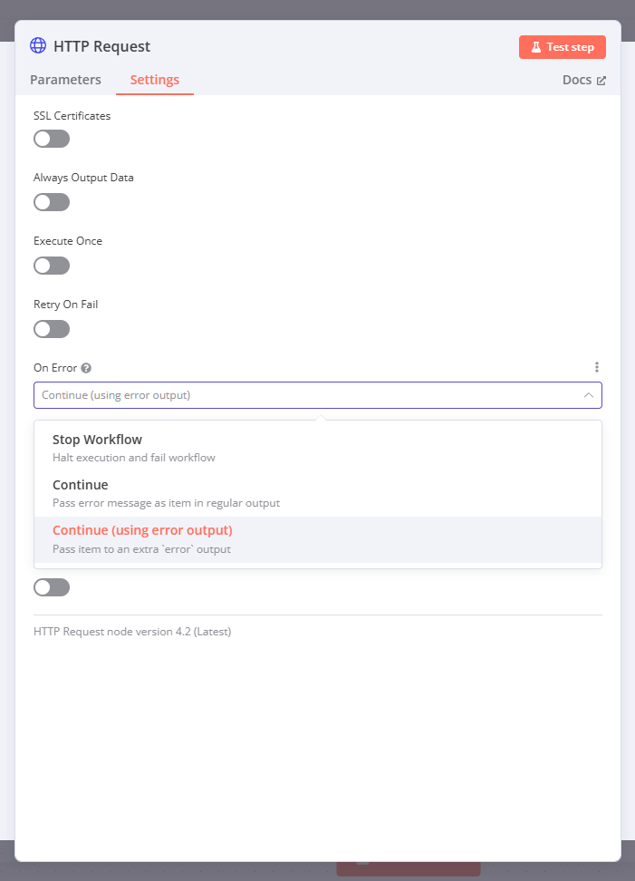
Task: Turn on Always Output Data
Action: tap(51, 201)
